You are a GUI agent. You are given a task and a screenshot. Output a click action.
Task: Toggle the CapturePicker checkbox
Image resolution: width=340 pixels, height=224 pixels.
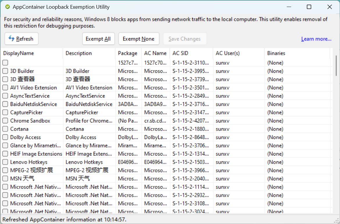click(x=5, y=113)
